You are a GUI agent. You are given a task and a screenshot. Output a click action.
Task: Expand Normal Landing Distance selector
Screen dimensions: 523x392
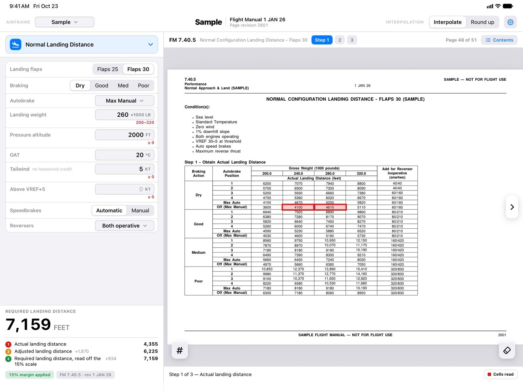point(82,44)
